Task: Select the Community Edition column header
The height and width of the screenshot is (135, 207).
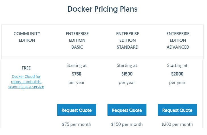Action: pyautogui.click(x=27, y=37)
